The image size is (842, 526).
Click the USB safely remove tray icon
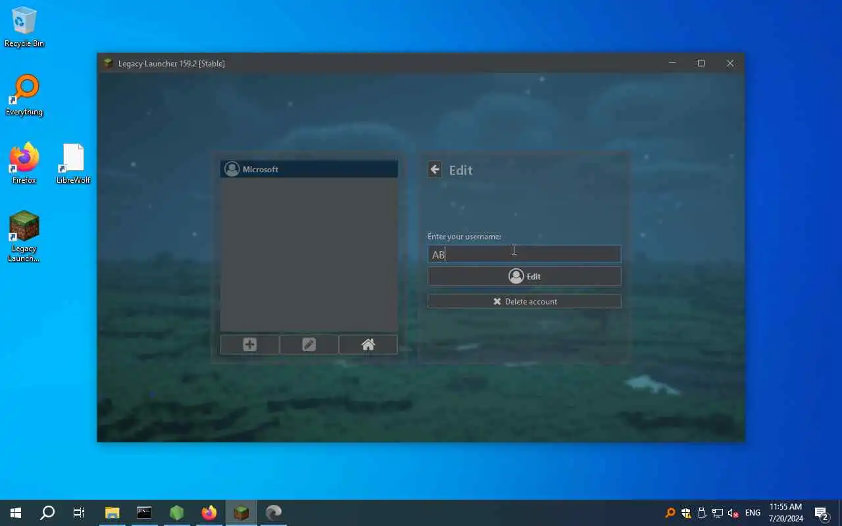[x=702, y=513]
